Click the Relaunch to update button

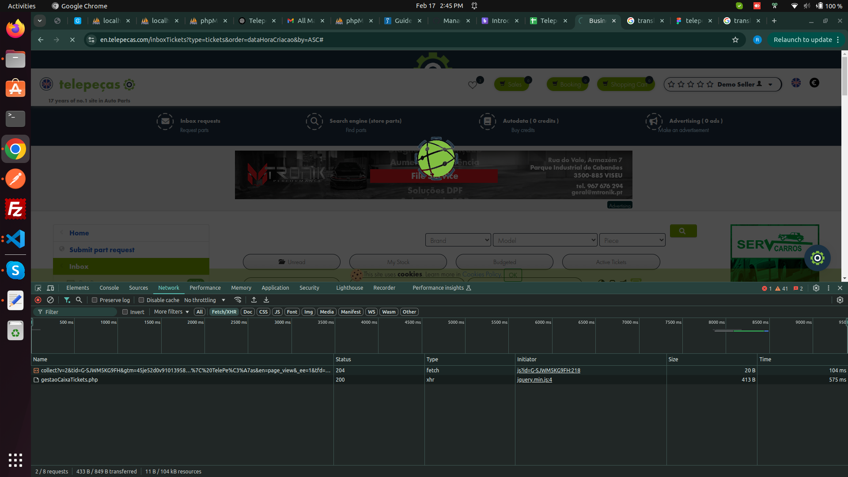coord(803,40)
